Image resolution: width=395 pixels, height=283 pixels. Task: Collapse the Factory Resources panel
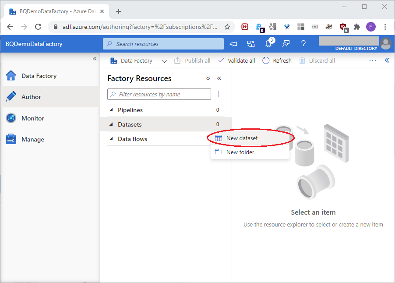[x=219, y=78]
